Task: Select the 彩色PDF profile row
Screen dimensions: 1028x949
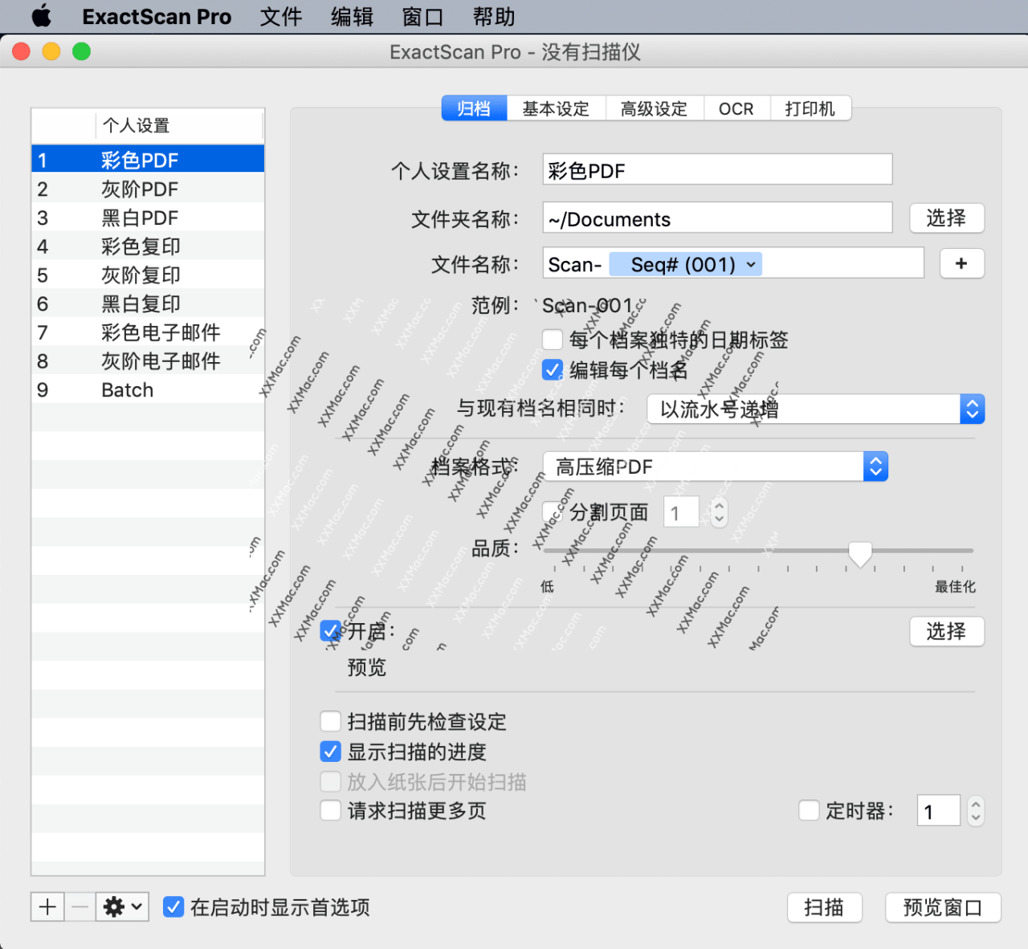Action: click(x=148, y=160)
